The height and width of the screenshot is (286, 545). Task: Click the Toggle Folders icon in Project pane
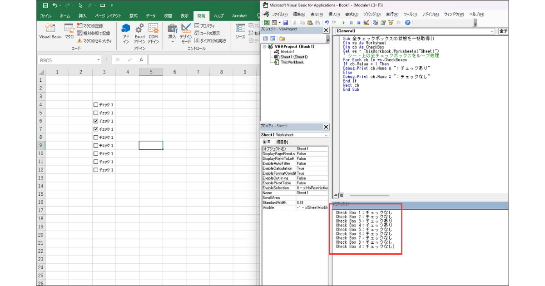[x=282, y=39]
